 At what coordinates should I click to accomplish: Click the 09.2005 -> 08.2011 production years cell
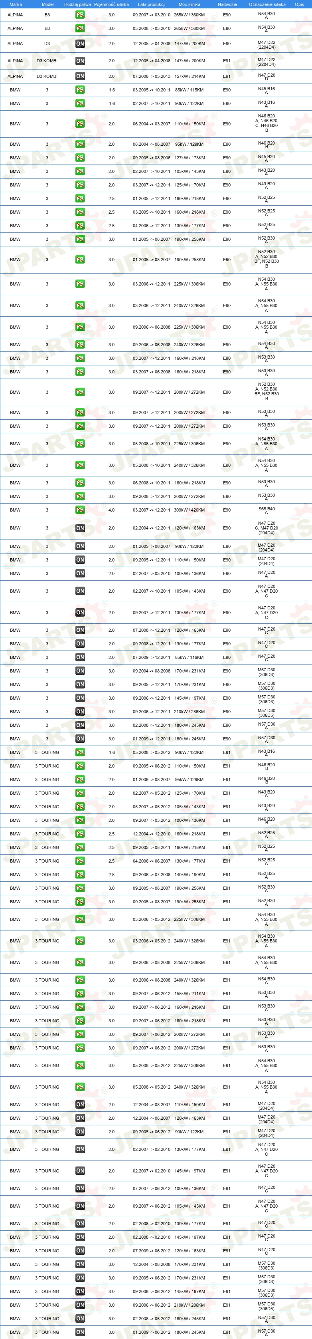(152, 847)
